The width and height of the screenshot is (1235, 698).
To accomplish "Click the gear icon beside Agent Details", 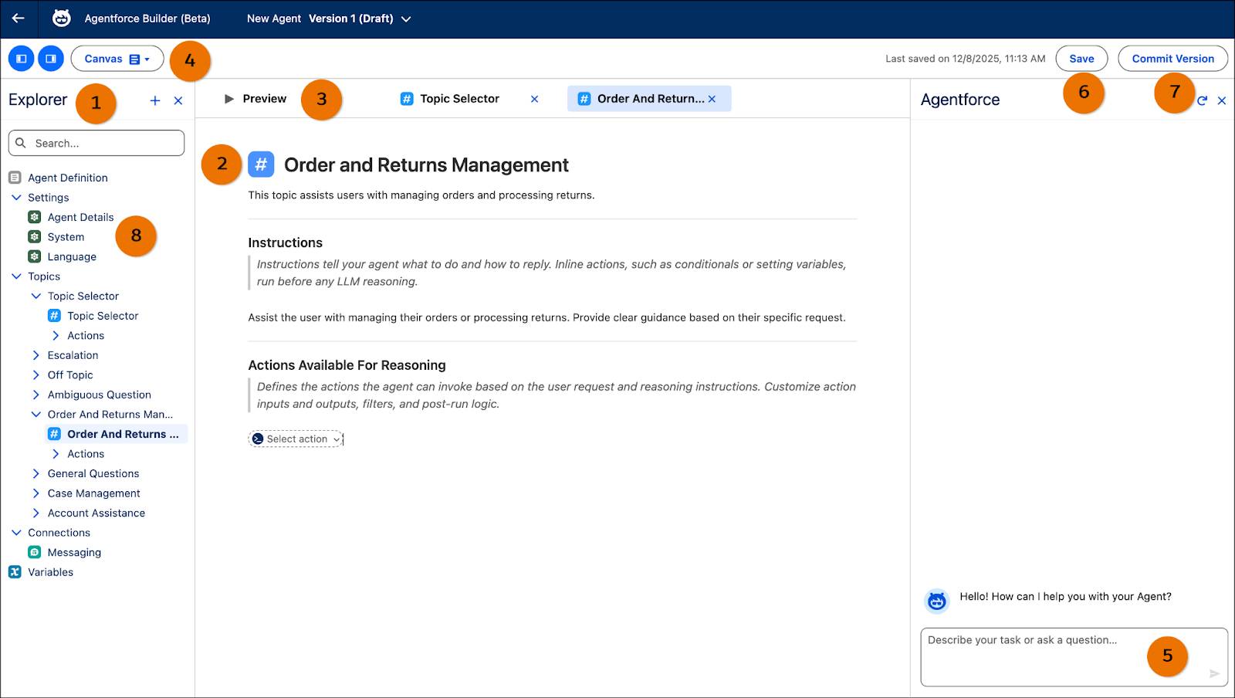I will pos(34,217).
